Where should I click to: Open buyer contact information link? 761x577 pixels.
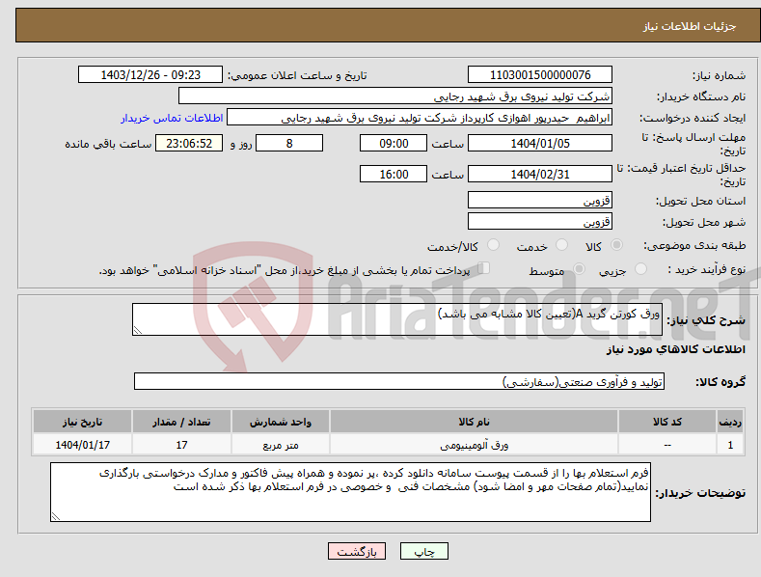pyautogui.click(x=172, y=118)
